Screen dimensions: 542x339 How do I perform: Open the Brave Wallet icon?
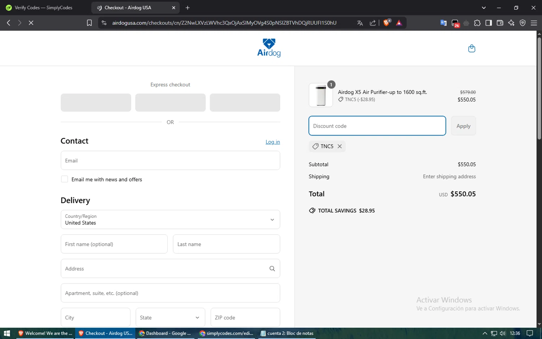pos(500,23)
